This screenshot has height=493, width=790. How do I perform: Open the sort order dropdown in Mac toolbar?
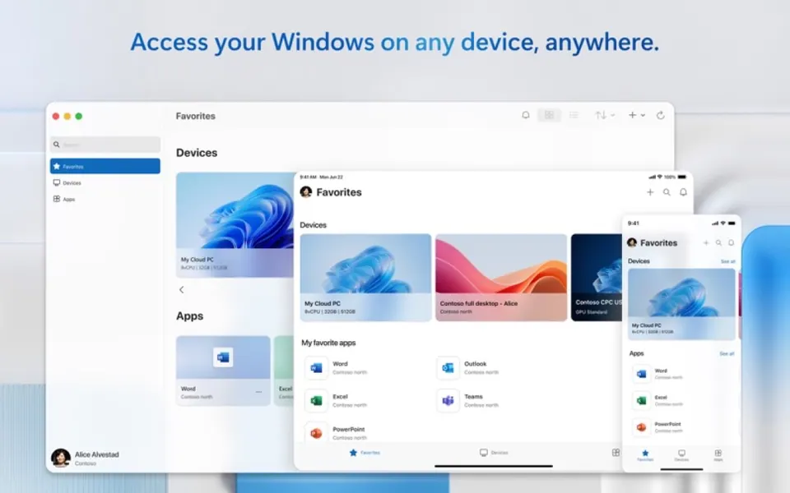pos(604,115)
